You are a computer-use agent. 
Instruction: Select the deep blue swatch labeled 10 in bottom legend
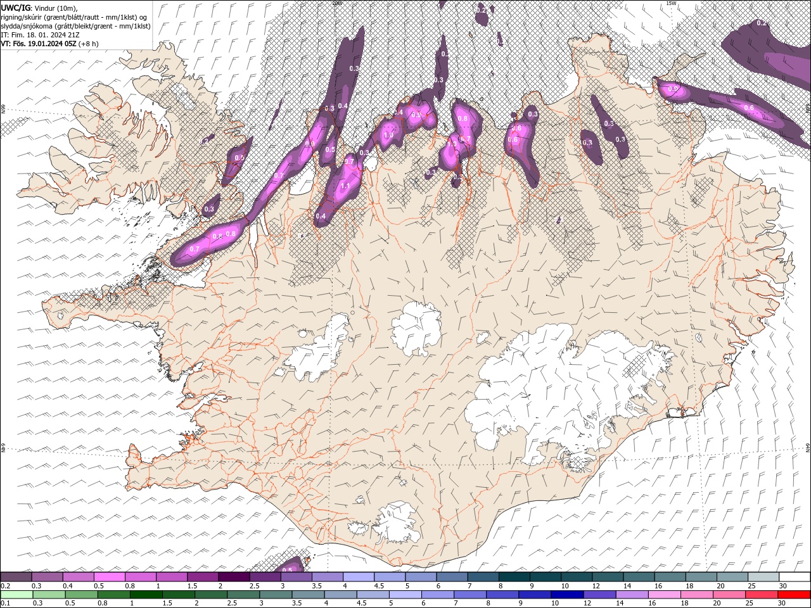[x=566, y=595]
